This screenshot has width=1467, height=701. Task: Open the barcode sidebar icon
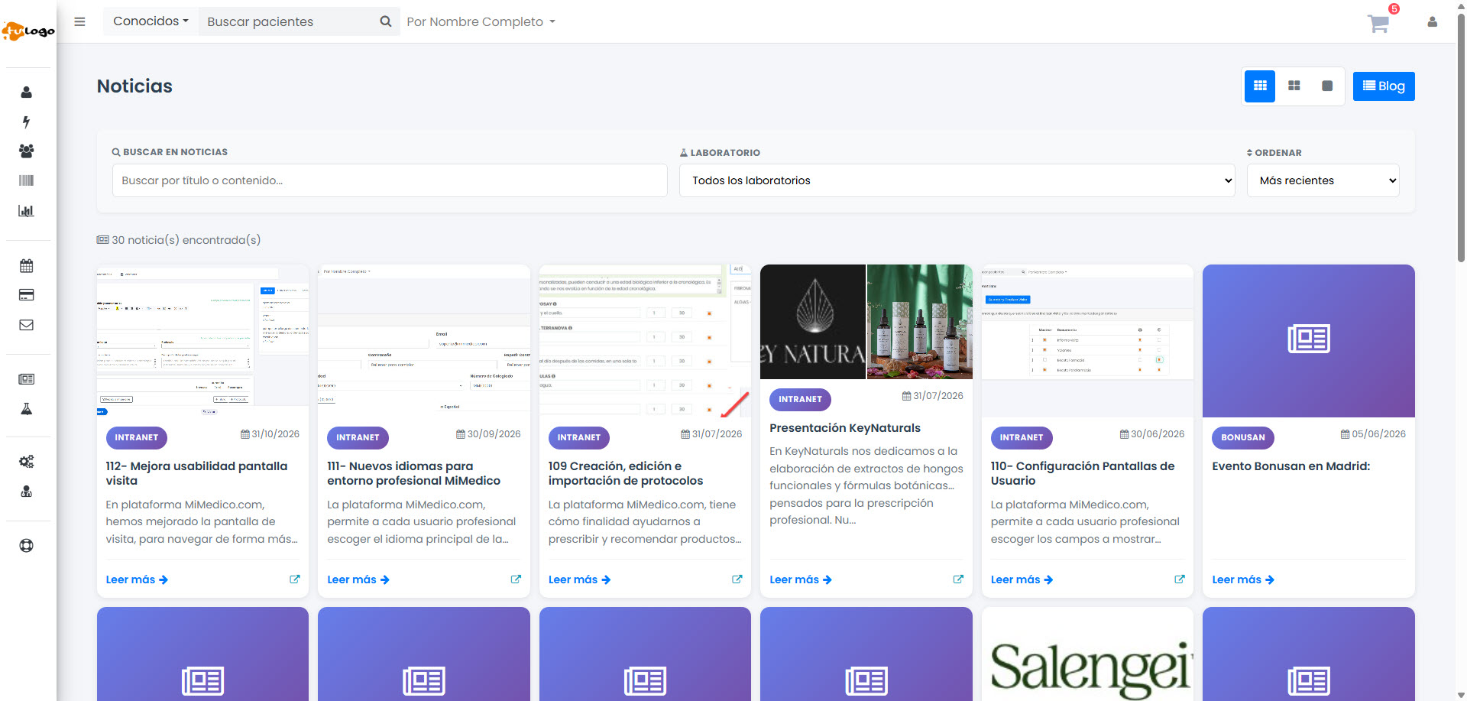27,180
